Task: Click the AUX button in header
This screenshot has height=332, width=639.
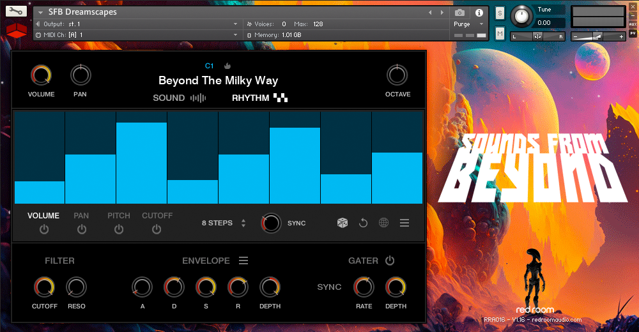Action: coord(633,24)
